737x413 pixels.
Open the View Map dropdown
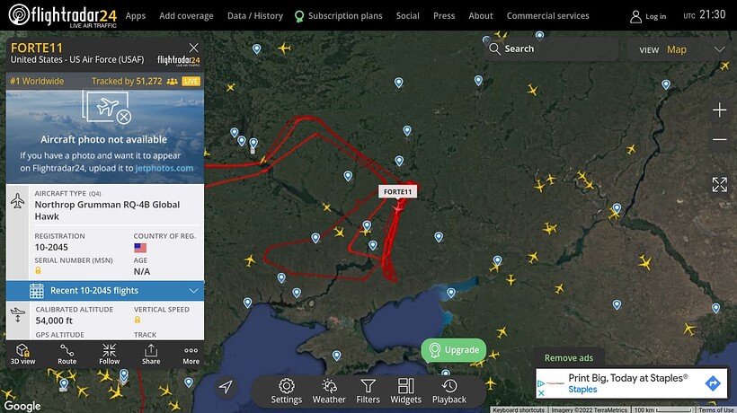coord(681,49)
